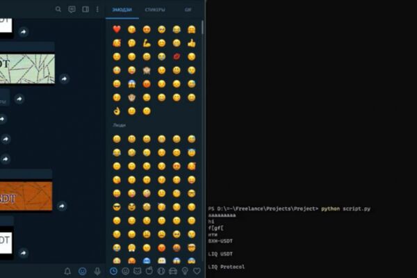Pick the sunglasses face emoji

click(117, 207)
